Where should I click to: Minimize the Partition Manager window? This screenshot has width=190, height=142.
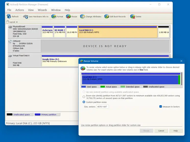(150, 5)
